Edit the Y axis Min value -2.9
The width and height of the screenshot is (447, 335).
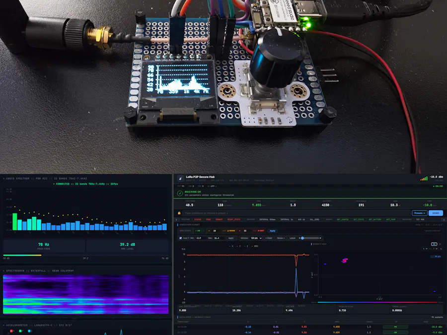[x=201, y=238]
